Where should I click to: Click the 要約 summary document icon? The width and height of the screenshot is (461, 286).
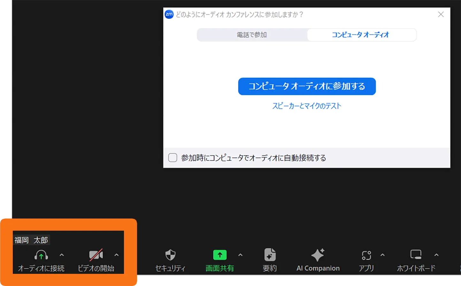point(270,254)
